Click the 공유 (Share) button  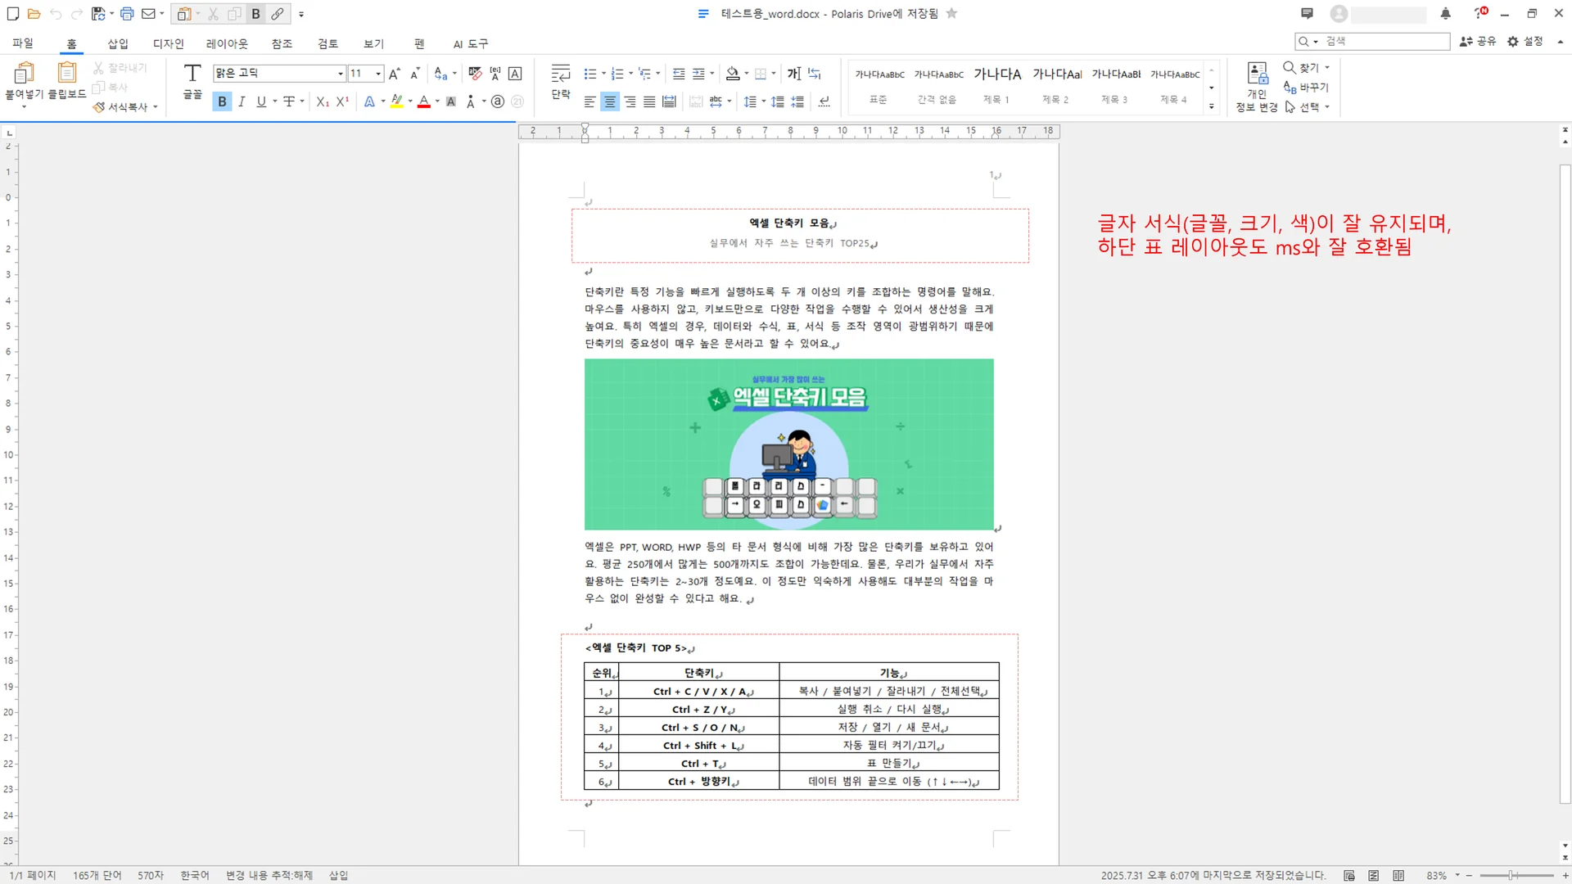tap(1477, 41)
